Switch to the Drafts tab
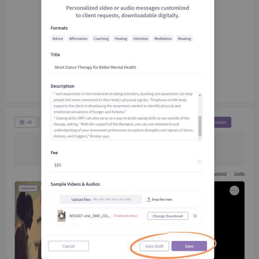Image resolution: width=259 pixels, height=259 pixels. tap(239, 174)
